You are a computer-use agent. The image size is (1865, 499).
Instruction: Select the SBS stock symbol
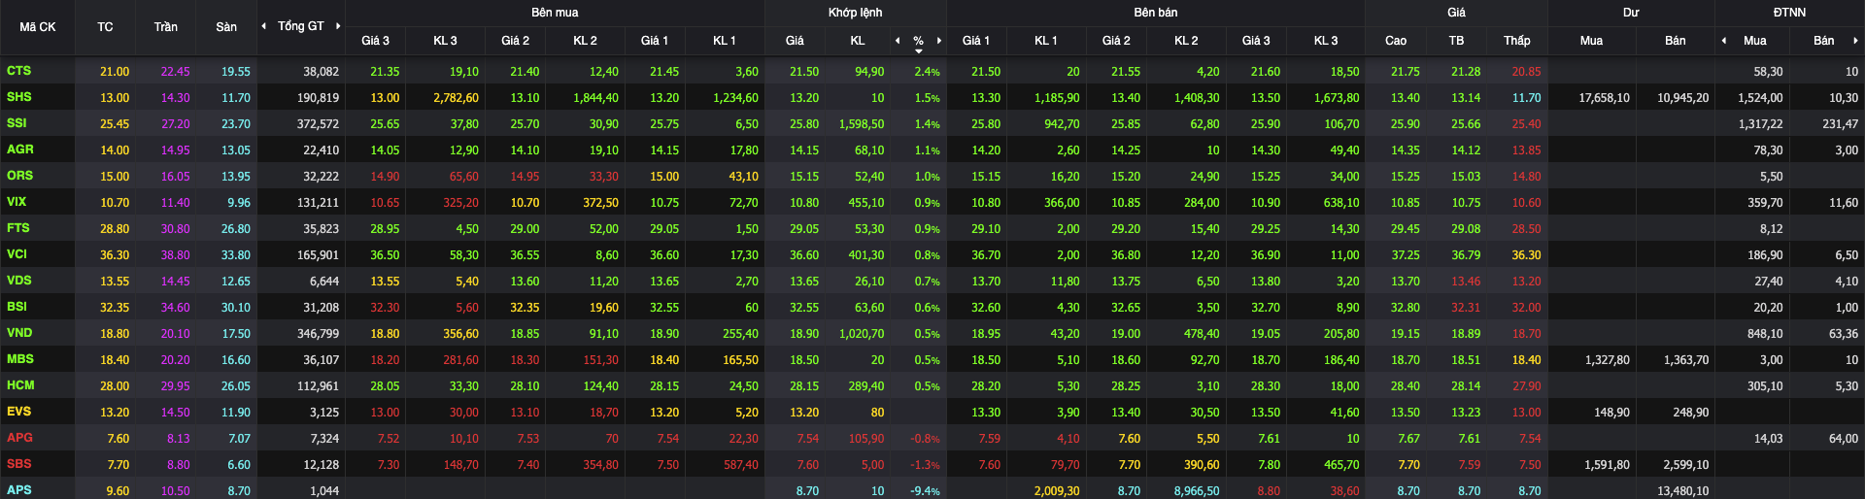[18, 464]
